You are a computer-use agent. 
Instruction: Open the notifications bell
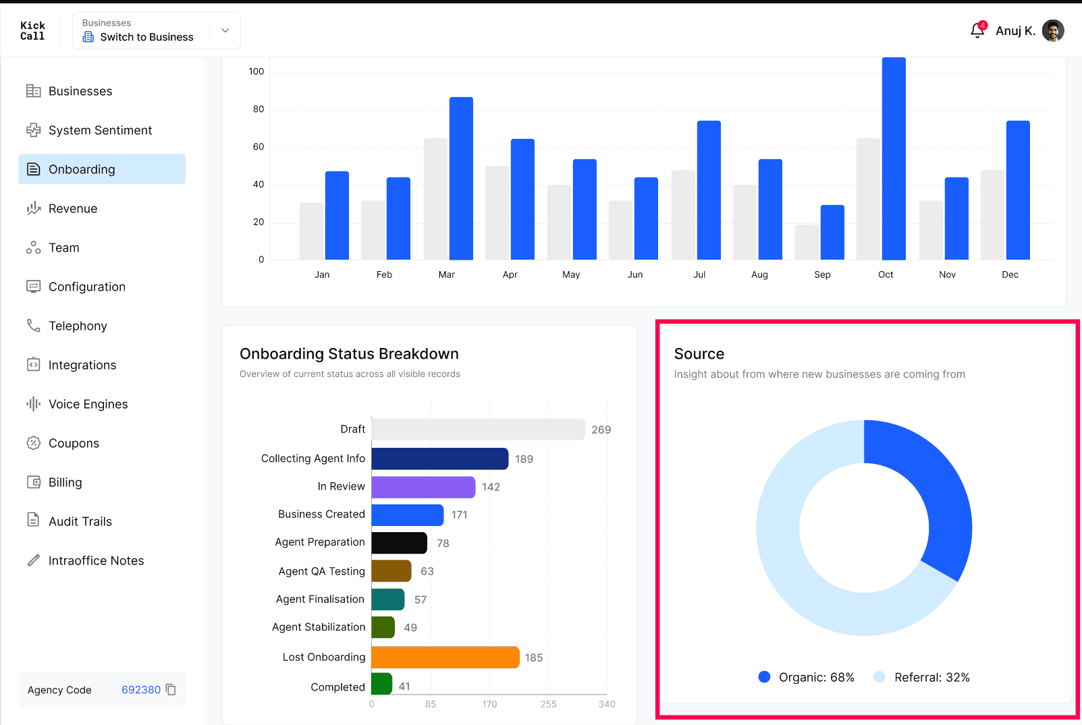pos(977,30)
